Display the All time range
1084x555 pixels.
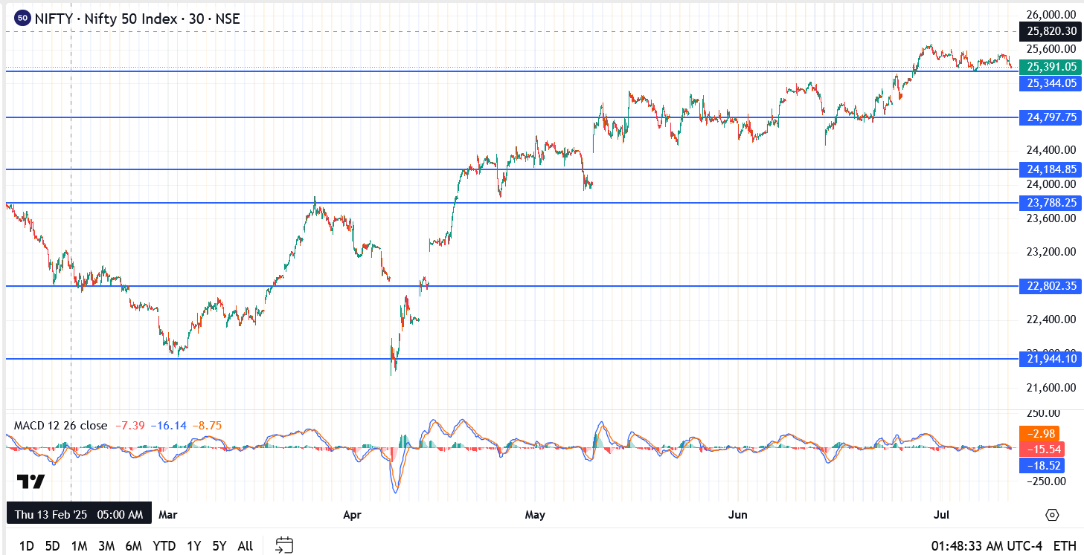click(x=245, y=546)
